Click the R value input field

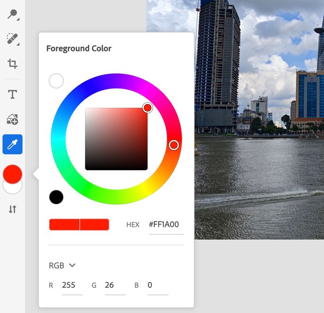coord(72,285)
